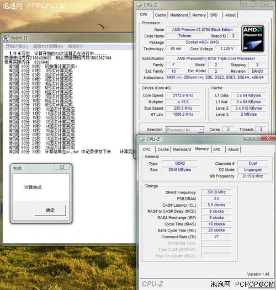Open the 超级π计算器(A) menu
The height and width of the screenshot is (290, 276).
[48, 46]
